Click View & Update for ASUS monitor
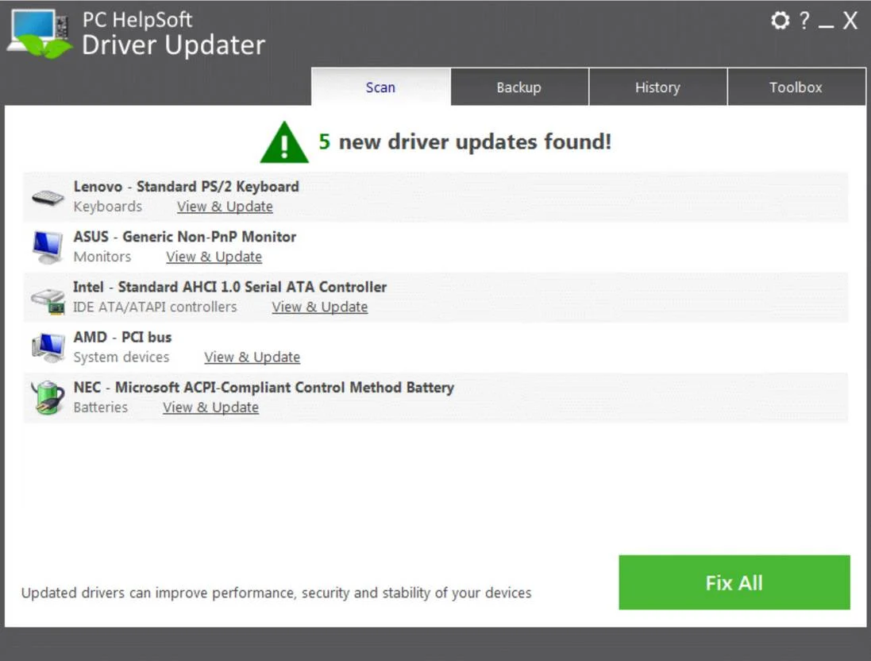 coord(214,257)
